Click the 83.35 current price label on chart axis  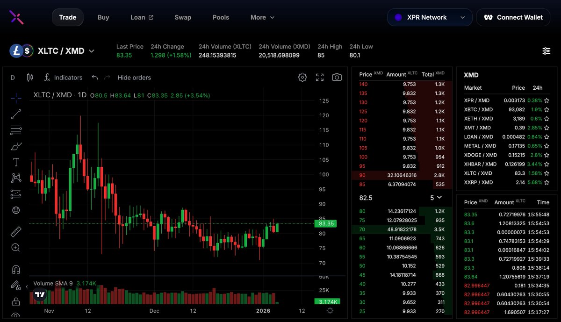click(326, 224)
